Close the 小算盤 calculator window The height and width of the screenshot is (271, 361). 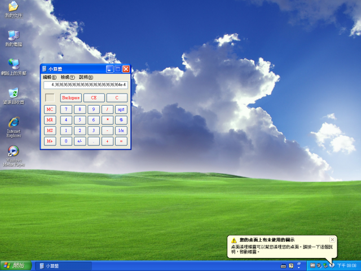click(x=126, y=69)
